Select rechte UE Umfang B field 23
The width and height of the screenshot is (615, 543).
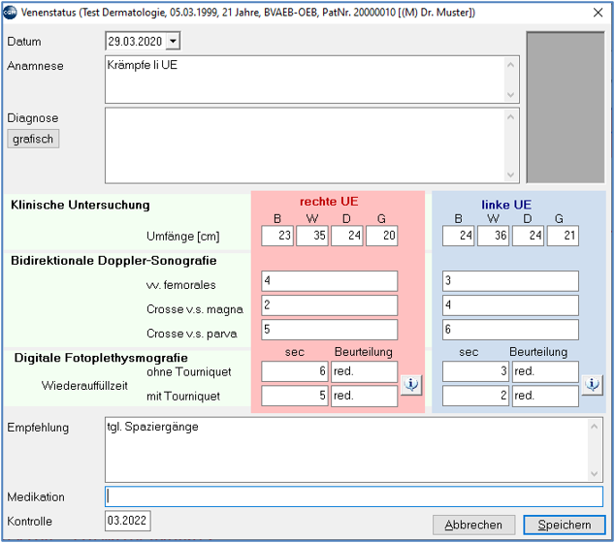pyautogui.click(x=277, y=236)
